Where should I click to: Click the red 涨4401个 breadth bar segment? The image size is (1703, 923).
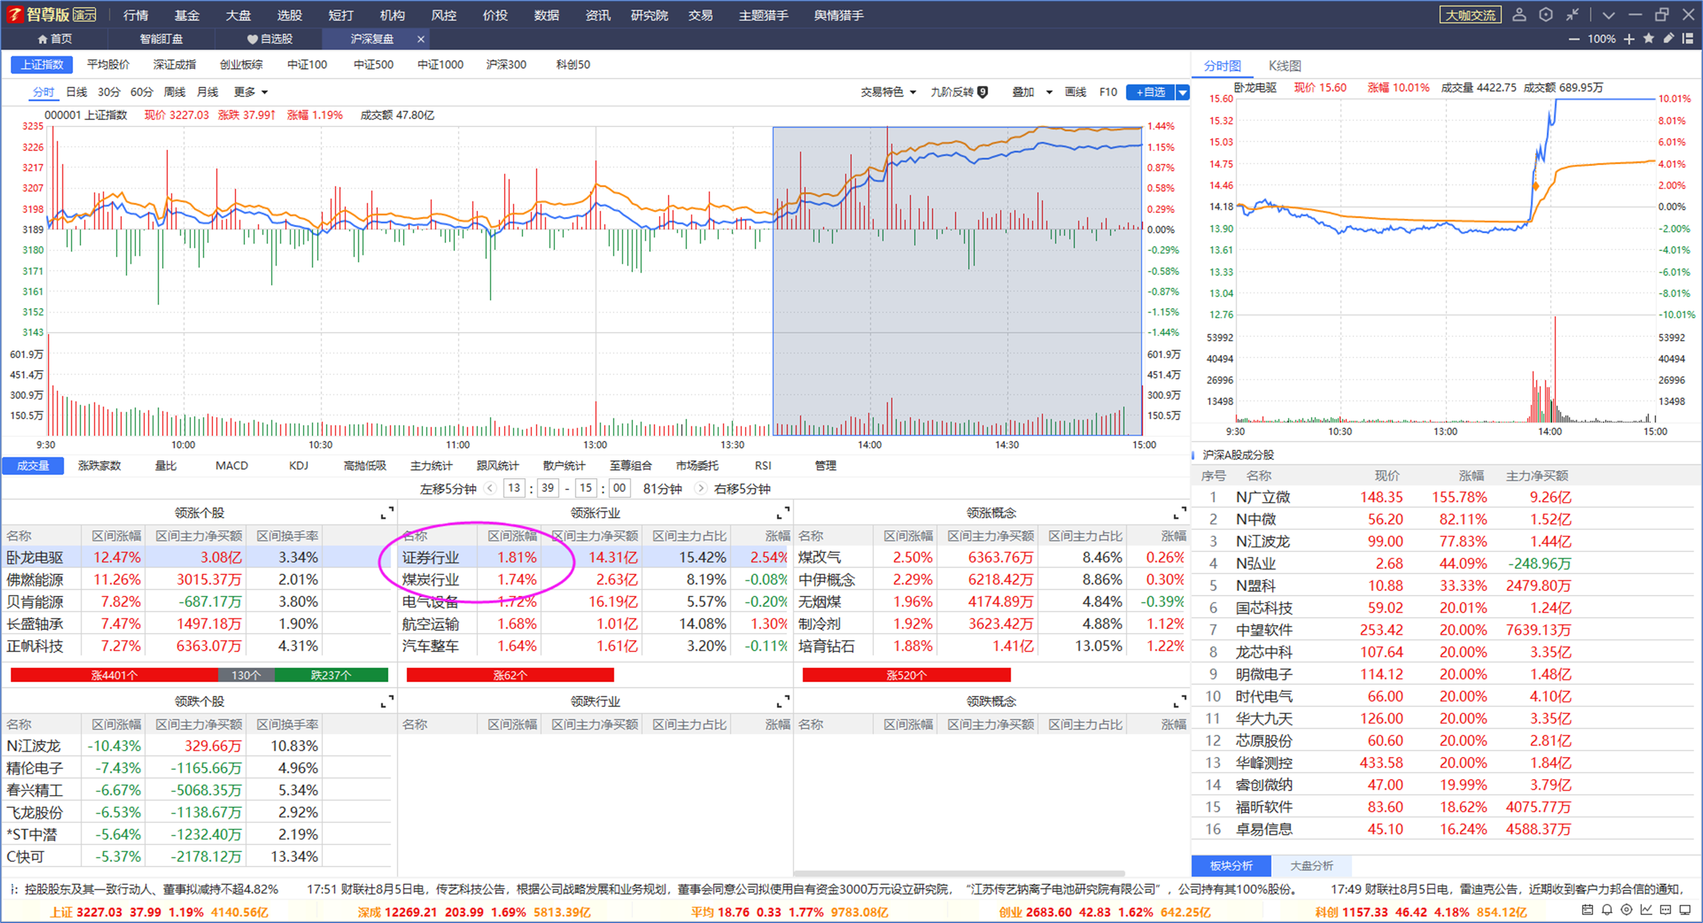coord(115,675)
